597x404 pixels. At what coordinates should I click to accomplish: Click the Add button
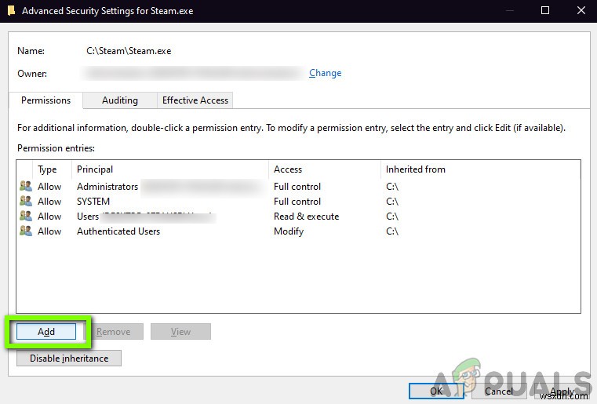[x=46, y=332]
